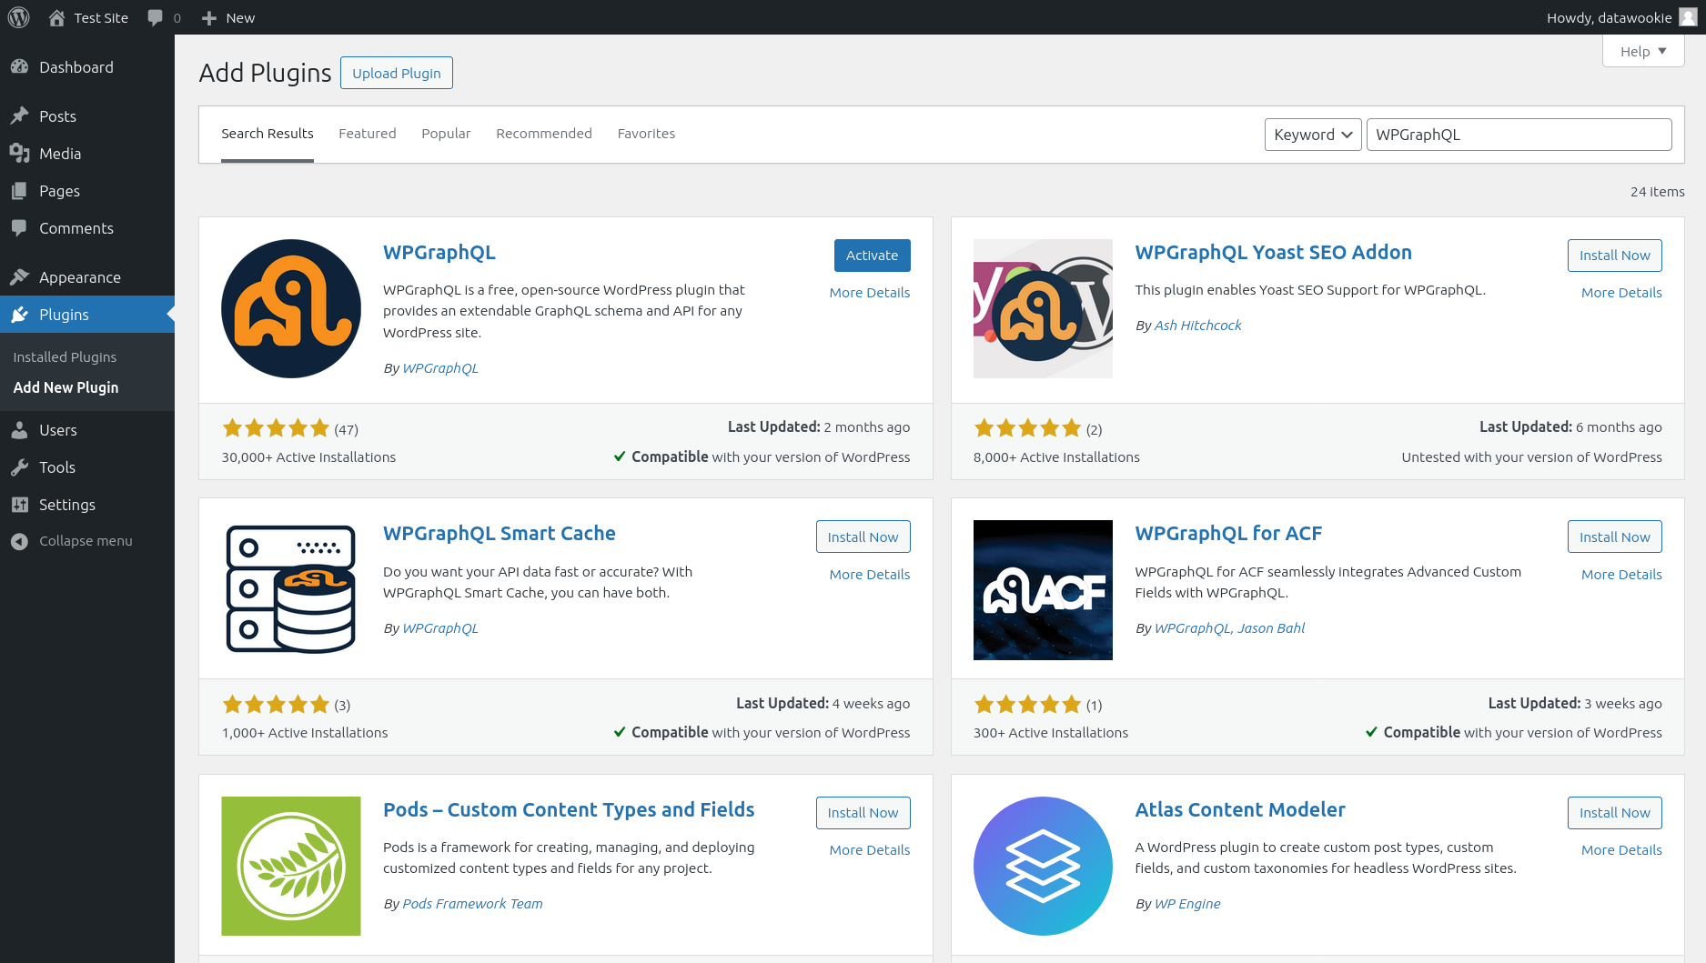Screen dimensions: 1706x963
Task: Click the Pages icon in sidebar
Action: [x=20, y=191]
